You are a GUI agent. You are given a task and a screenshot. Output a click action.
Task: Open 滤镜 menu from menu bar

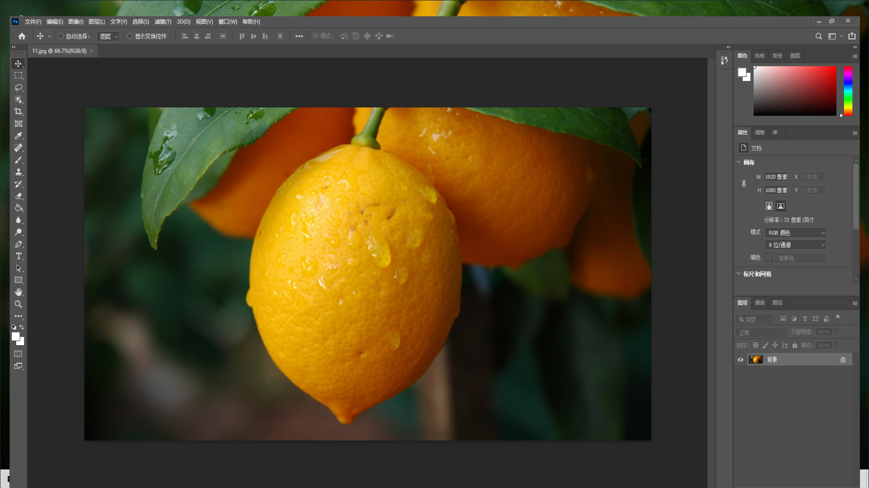(x=161, y=21)
